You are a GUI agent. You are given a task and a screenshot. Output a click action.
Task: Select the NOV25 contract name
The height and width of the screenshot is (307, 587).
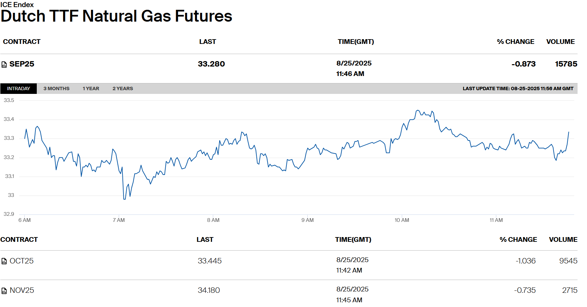22,290
